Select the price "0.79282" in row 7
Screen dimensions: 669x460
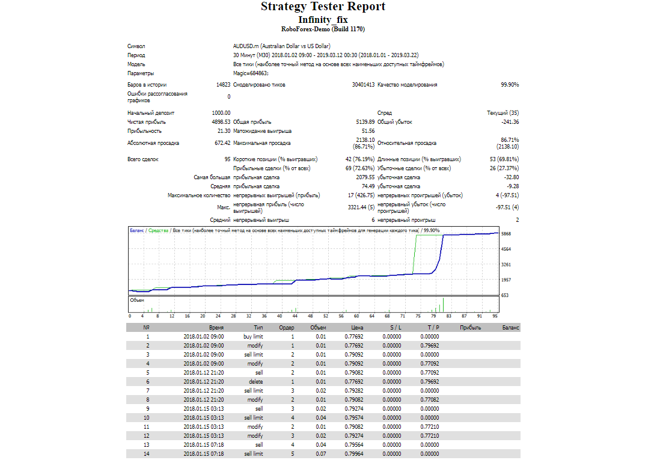[354, 390]
